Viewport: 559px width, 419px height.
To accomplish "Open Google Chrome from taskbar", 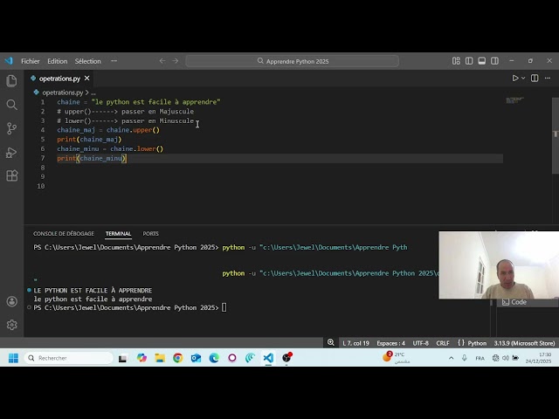I will [177, 358].
